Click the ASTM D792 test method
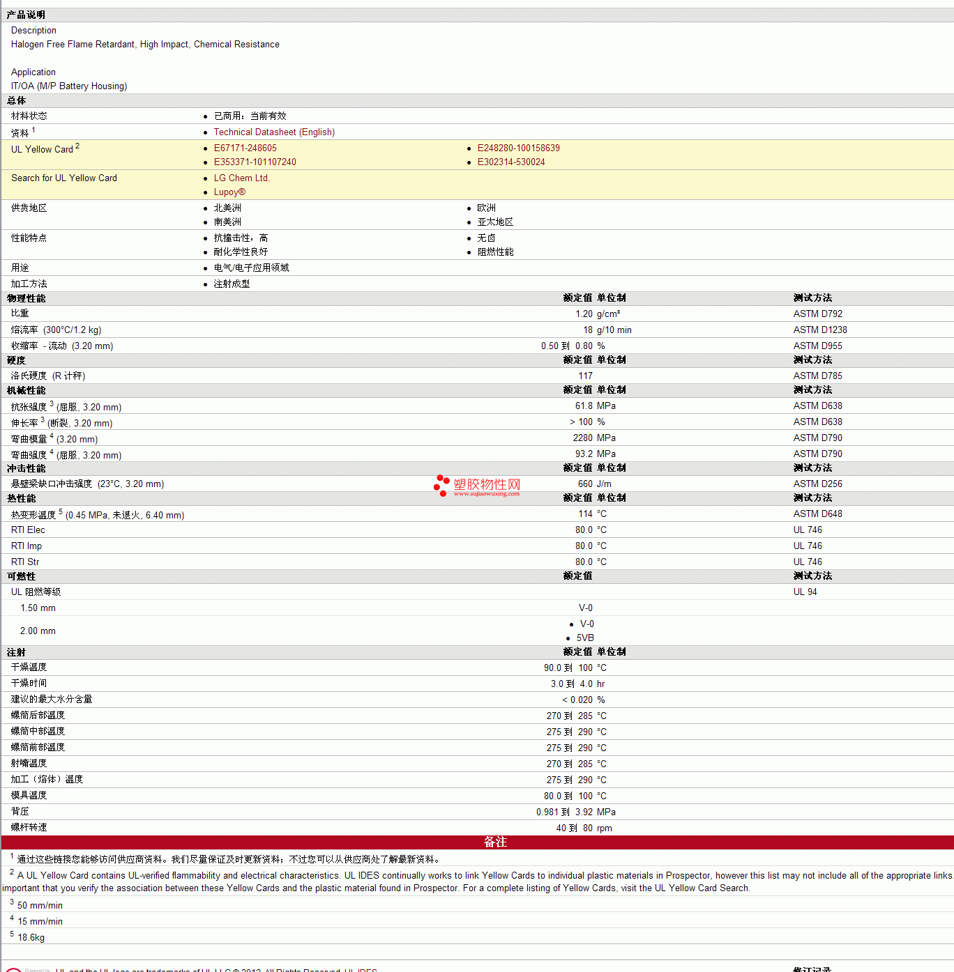This screenshot has height=972, width=954. click(x=818, y=314)
